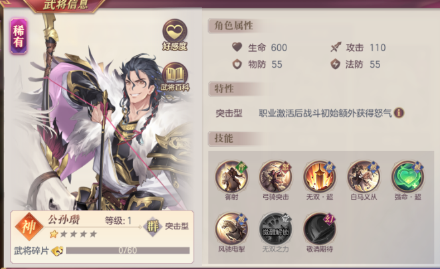Click the star rating row under 公孙瓒
Image resolution: width=440 pixels, height=269 pixels.
click(74, 234)
